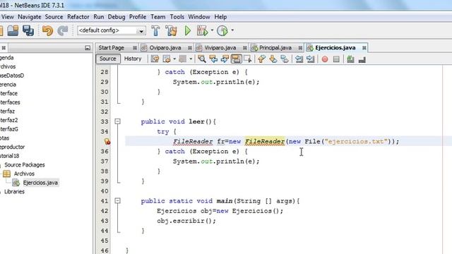Click obj.escribir(); on line 43
The width and height of the screenshot is (452, 254).
click(x=186, y=221)
